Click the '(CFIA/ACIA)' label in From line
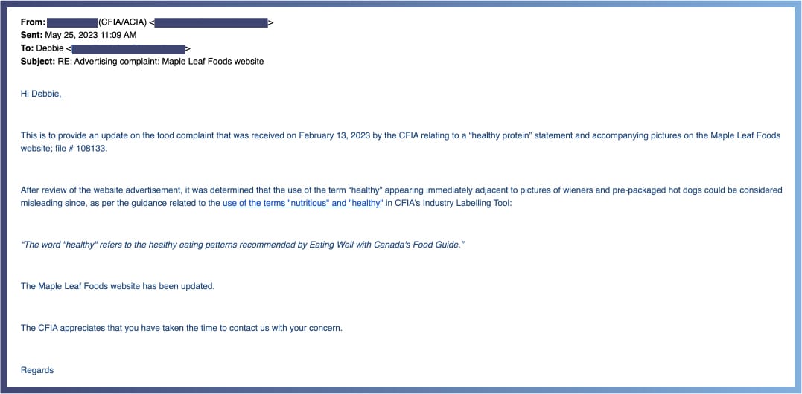The image size is (802, 394). [123, 22]
